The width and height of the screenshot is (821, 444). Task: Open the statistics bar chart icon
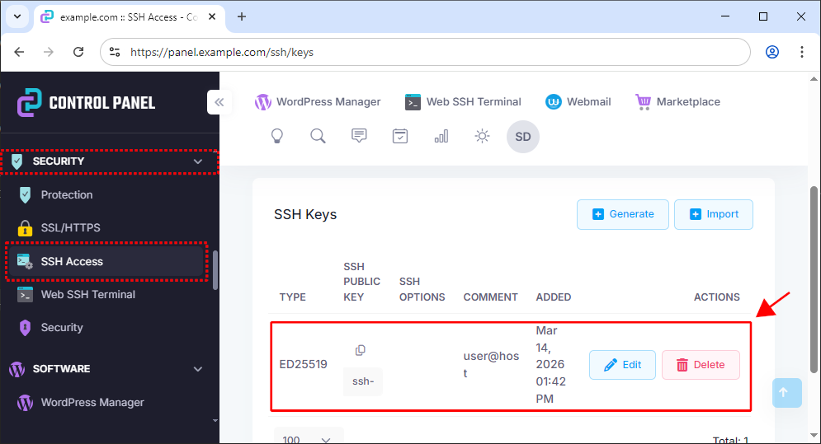(x=441, y=137)
